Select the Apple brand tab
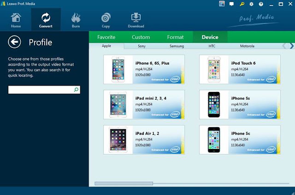Screen dimensions: 295x195 106,46
